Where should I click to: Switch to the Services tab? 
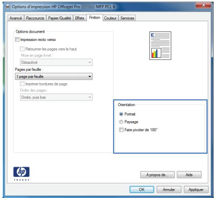pos(127,18)
